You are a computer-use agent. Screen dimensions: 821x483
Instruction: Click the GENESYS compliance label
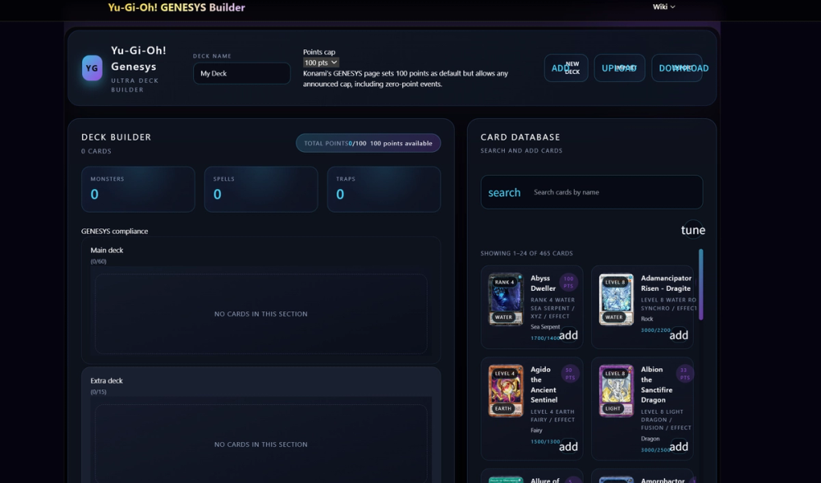point(115,231)
